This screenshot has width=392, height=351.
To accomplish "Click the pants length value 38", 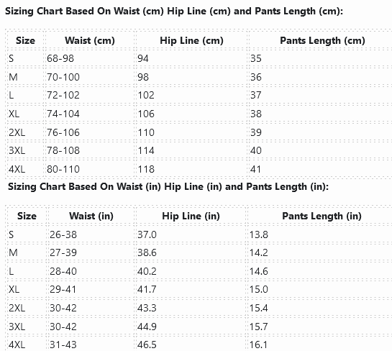I will [x=256, y=114].
